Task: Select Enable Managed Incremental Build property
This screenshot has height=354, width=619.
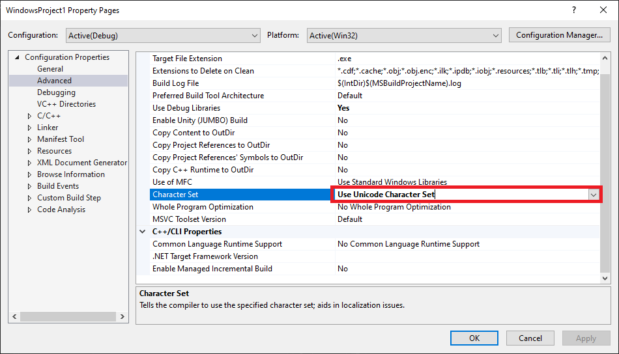Action: coord(212,269)
